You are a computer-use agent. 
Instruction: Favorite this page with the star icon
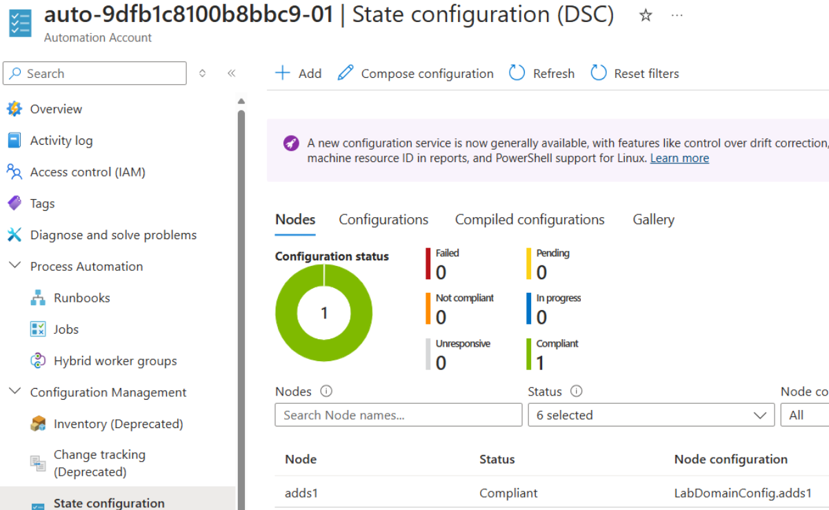[646, 15]
